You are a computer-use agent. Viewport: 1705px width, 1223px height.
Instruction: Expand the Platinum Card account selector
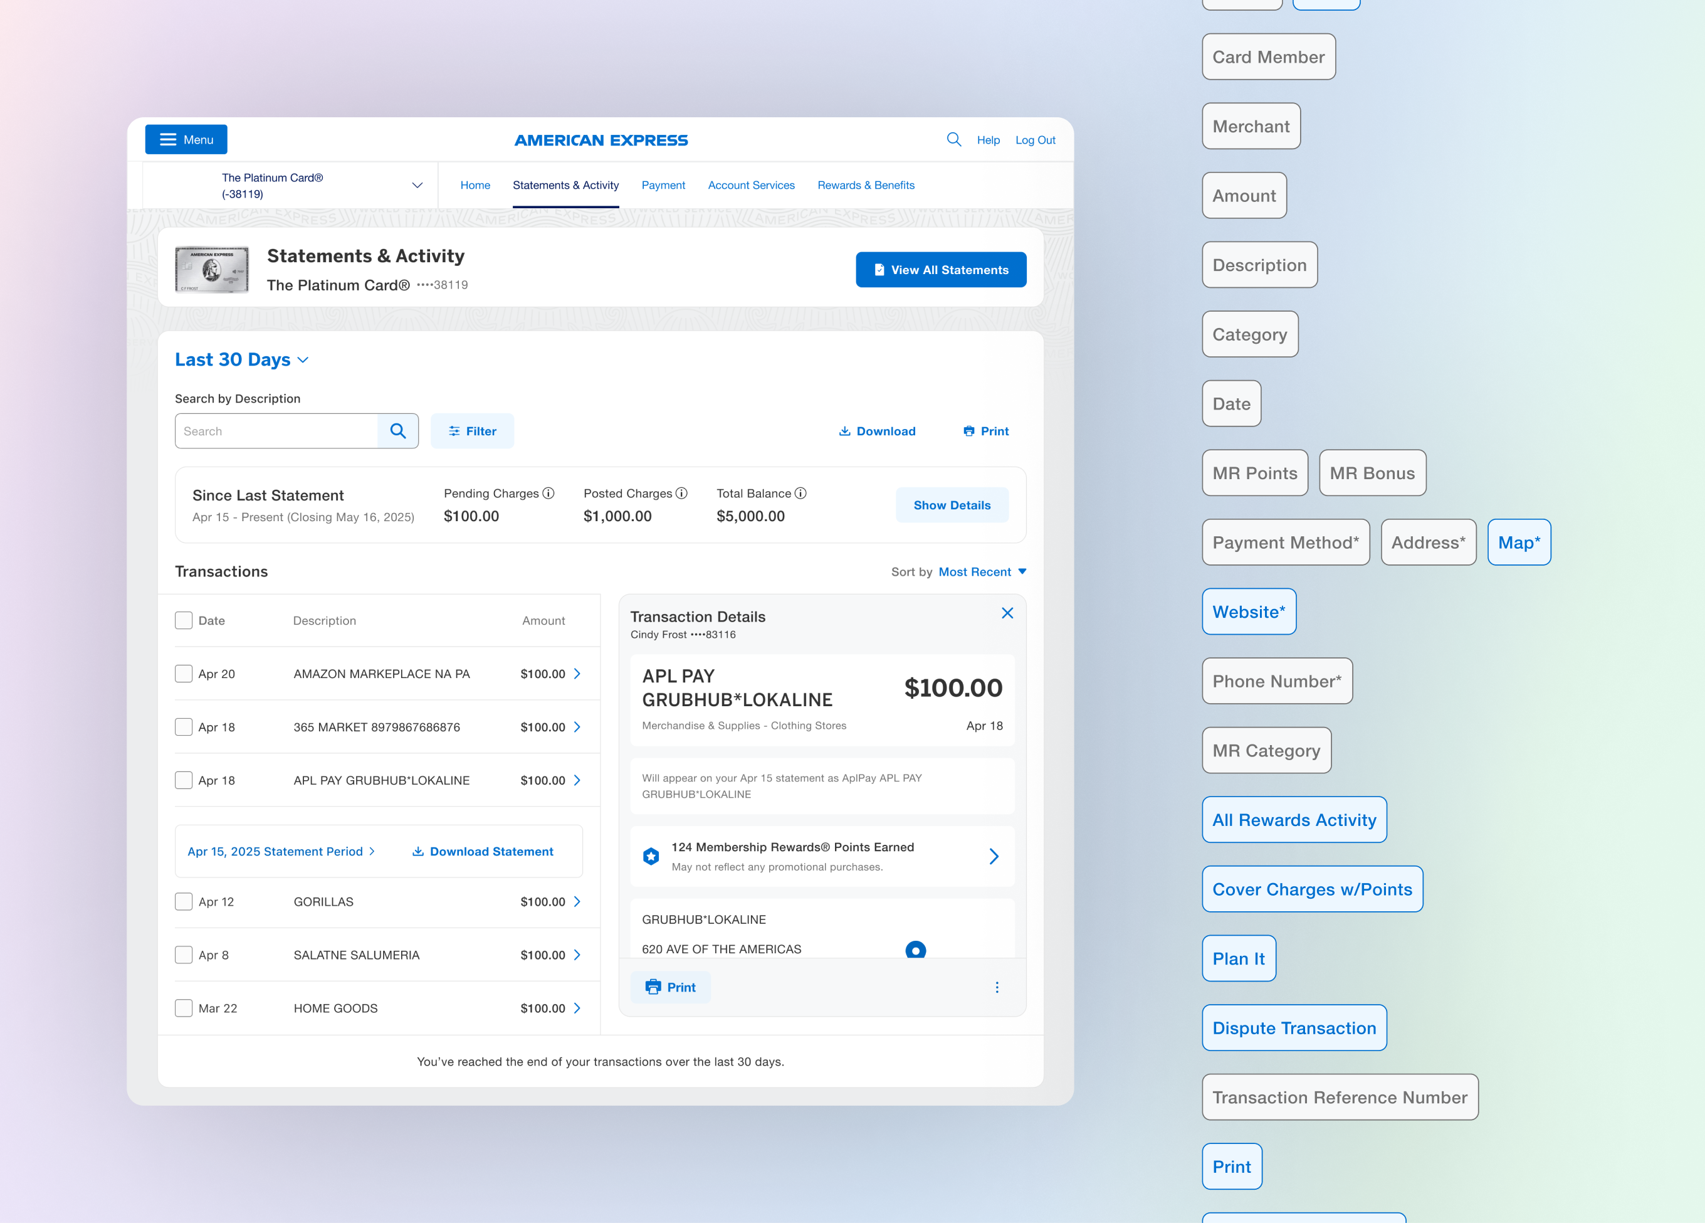[x=290, y=185]
